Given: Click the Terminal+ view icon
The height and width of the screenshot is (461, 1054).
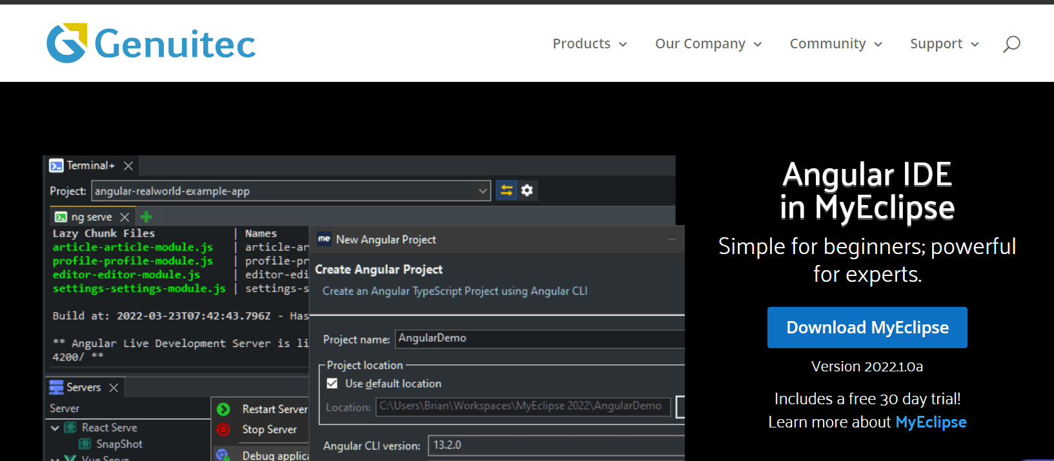Looking at the screenshot, I should [57, 166].
